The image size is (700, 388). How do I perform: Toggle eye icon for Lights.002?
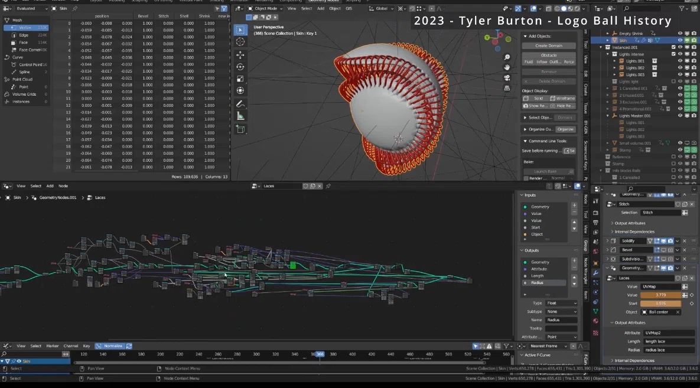(x=680, y=68)
